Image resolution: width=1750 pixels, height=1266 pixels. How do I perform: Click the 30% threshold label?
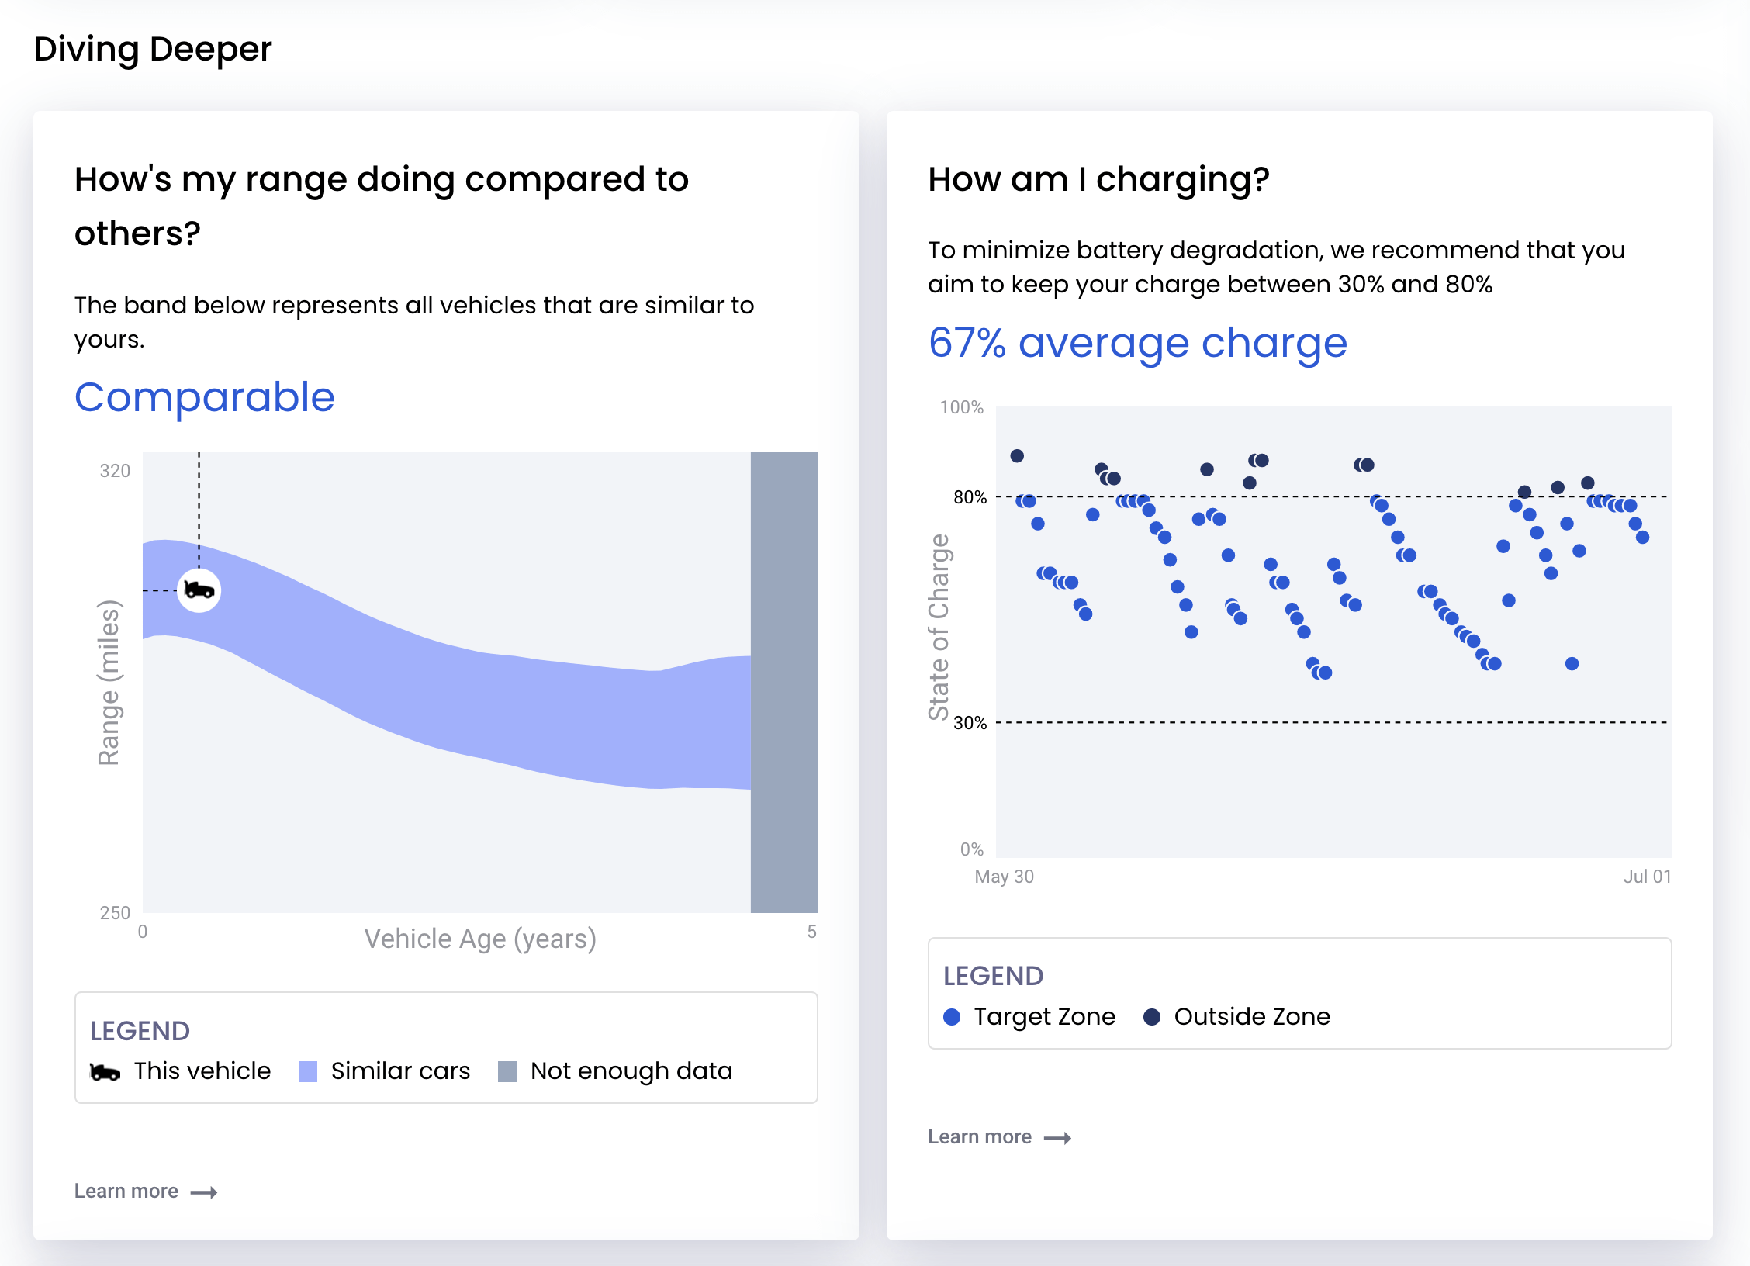pyautogui.click(x=970, y=723)
